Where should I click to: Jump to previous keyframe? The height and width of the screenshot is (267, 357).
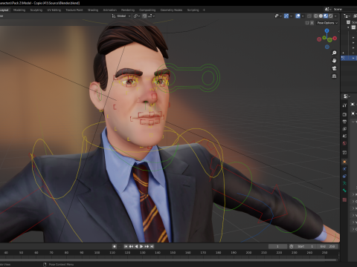point(131,246)
